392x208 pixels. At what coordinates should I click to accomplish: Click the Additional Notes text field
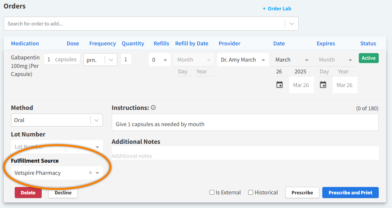[x=245, y=156]
